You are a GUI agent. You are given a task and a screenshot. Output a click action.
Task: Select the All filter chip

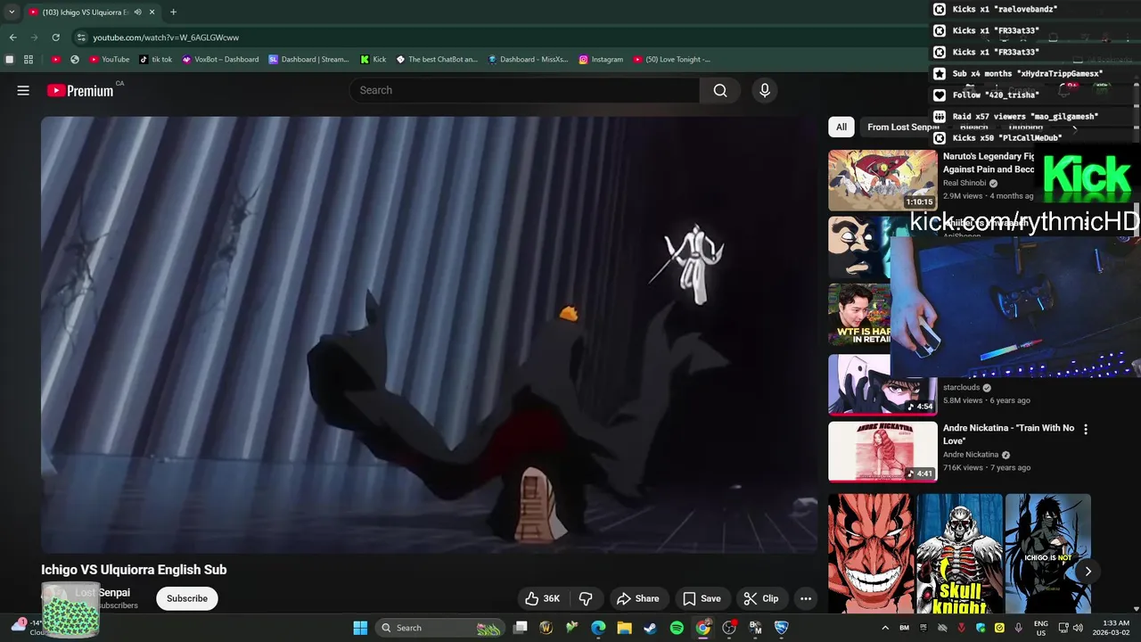[x=841, y=127]
